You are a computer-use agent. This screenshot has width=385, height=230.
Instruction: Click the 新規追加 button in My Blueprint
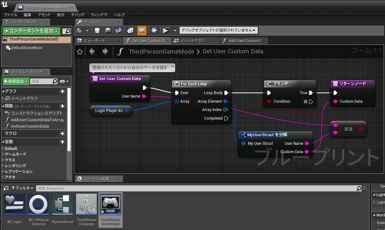tap(16, 81)
